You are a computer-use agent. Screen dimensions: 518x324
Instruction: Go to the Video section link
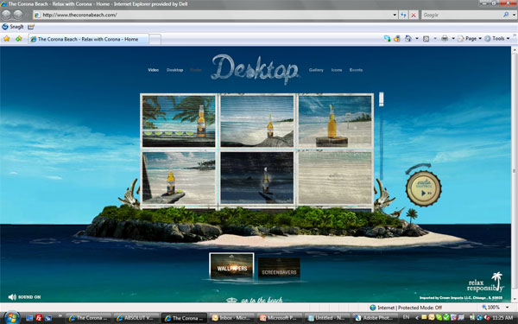click(153, 70)
